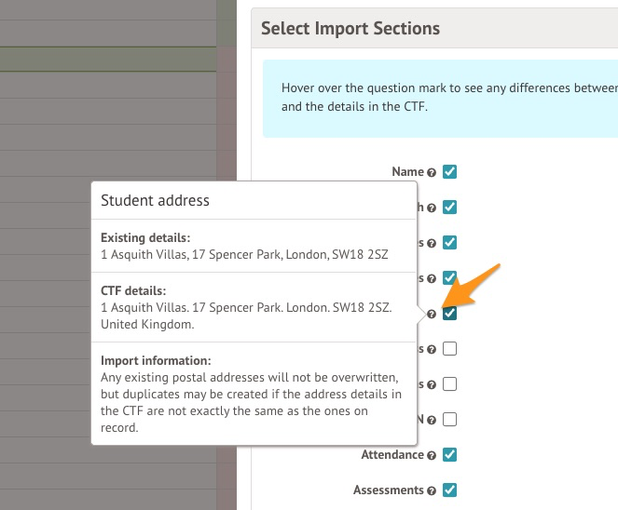
Task: Disable the Attendance import checkbox
Action: [x=449, y=455]
